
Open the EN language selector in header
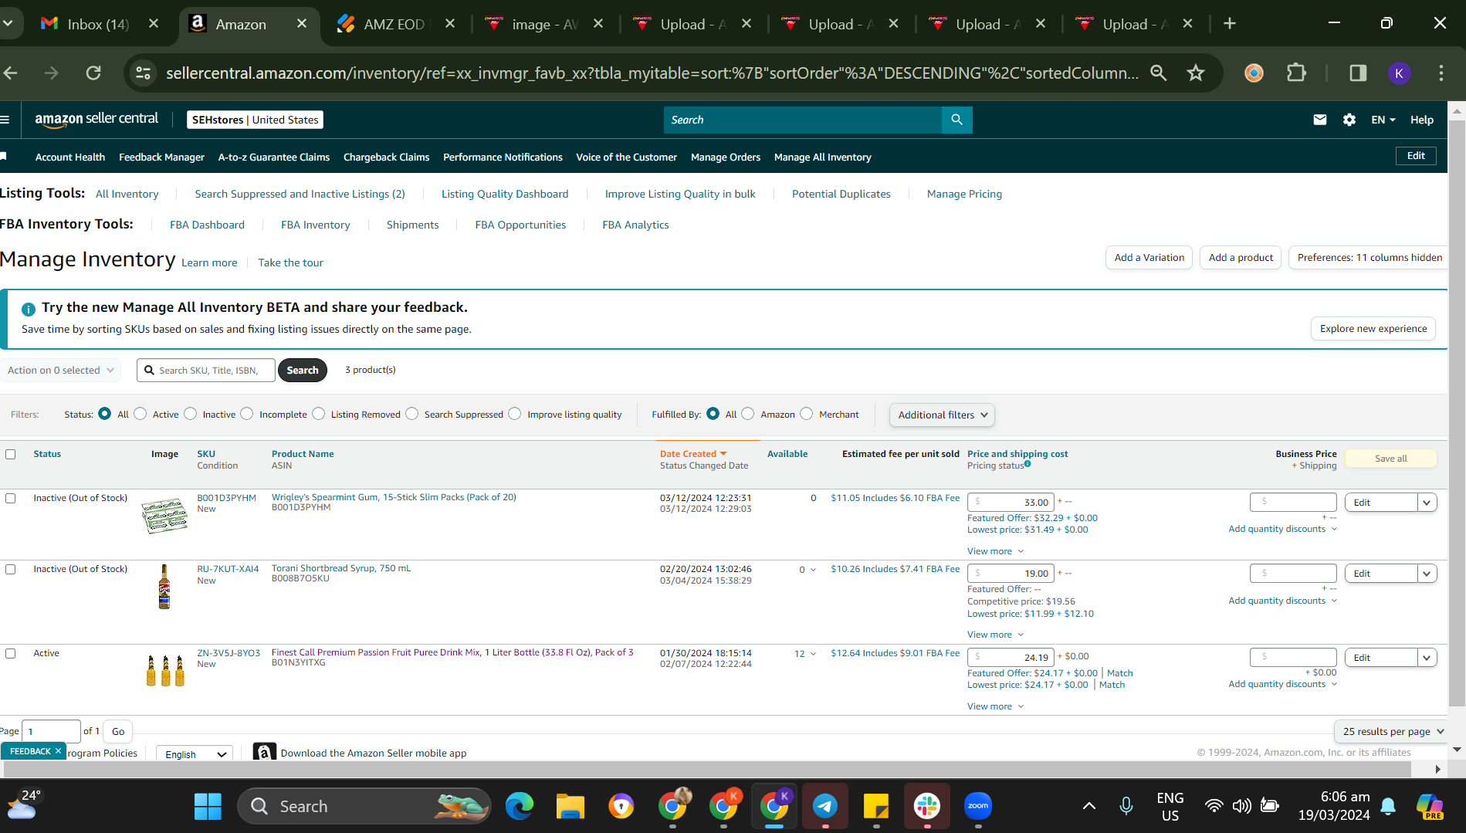pos(1383,120)
